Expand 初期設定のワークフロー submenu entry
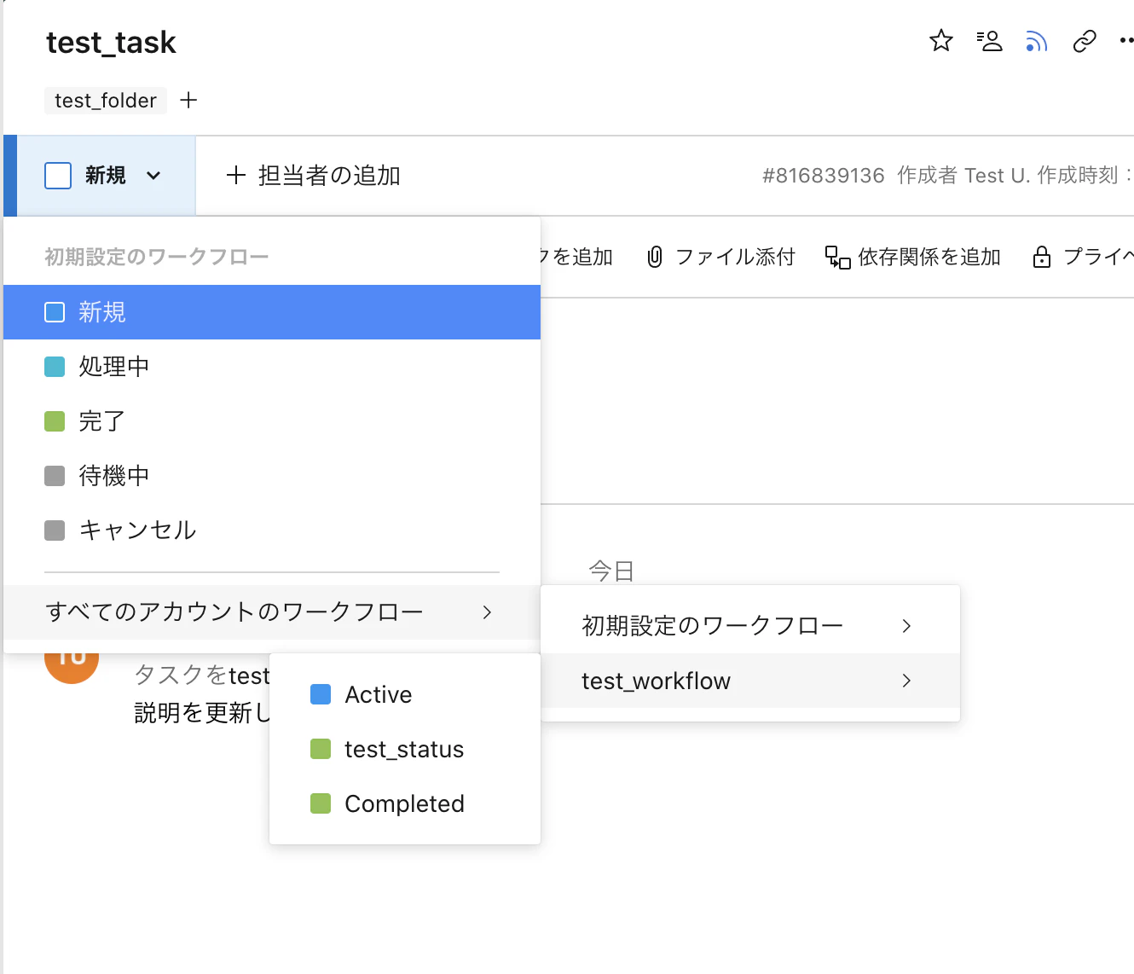Screen dimensions: 1134x974 [750, 626]
